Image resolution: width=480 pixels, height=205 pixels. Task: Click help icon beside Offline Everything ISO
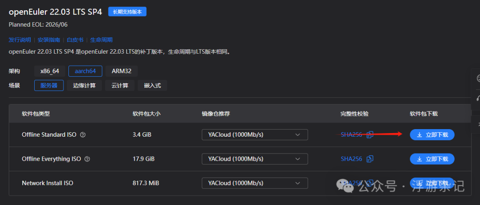pyautogui.click(x=87, y=159)
